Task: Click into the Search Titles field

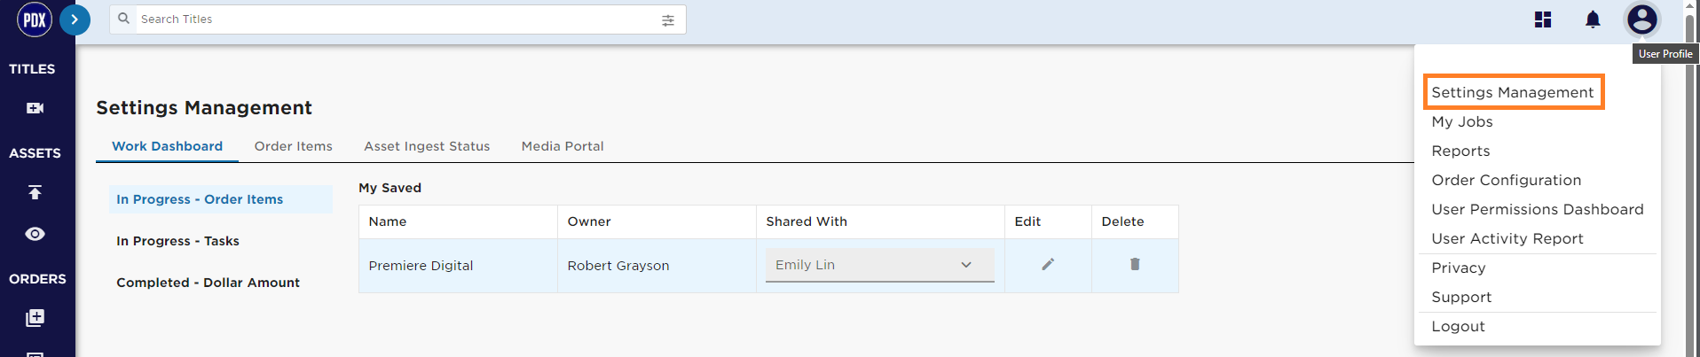Action: tap(397, 19)
